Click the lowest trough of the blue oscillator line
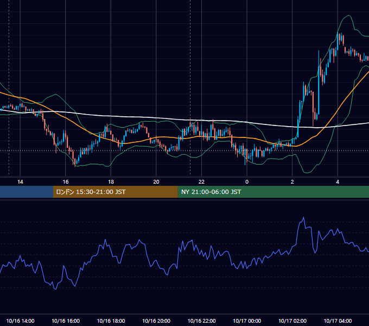This screenshot has width=369, height=326. (56, 289)
